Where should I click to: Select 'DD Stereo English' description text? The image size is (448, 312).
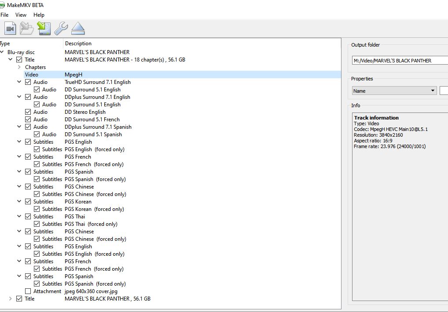click(x=85, y=112)
